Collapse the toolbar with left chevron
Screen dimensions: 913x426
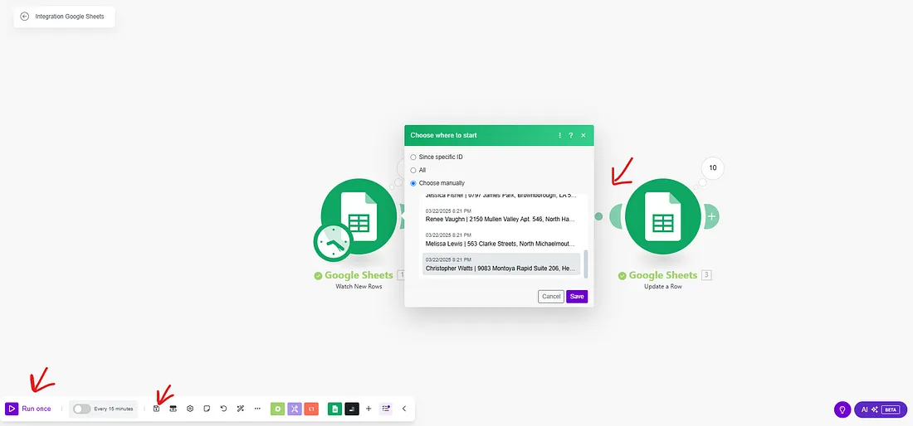[x=404, y=409]
